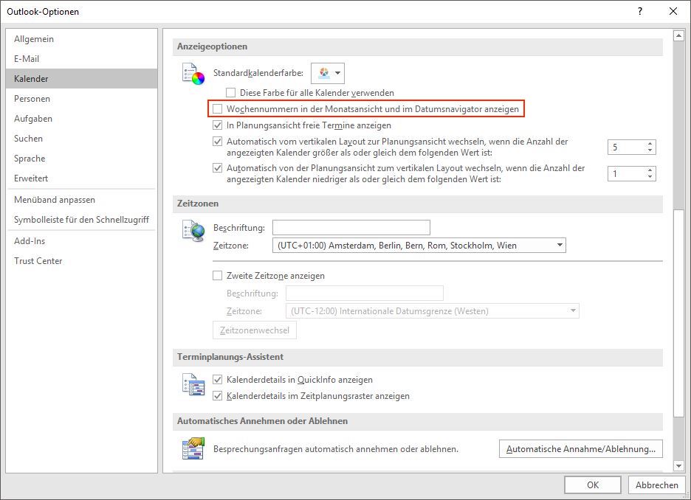Click the number field showing 5
This screenshot has height=500, width=691.
627,147
